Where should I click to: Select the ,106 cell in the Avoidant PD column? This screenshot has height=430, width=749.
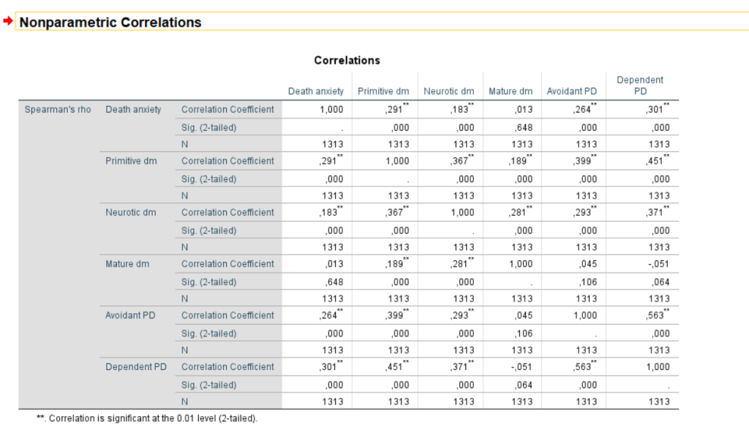(x=587, y=282)
